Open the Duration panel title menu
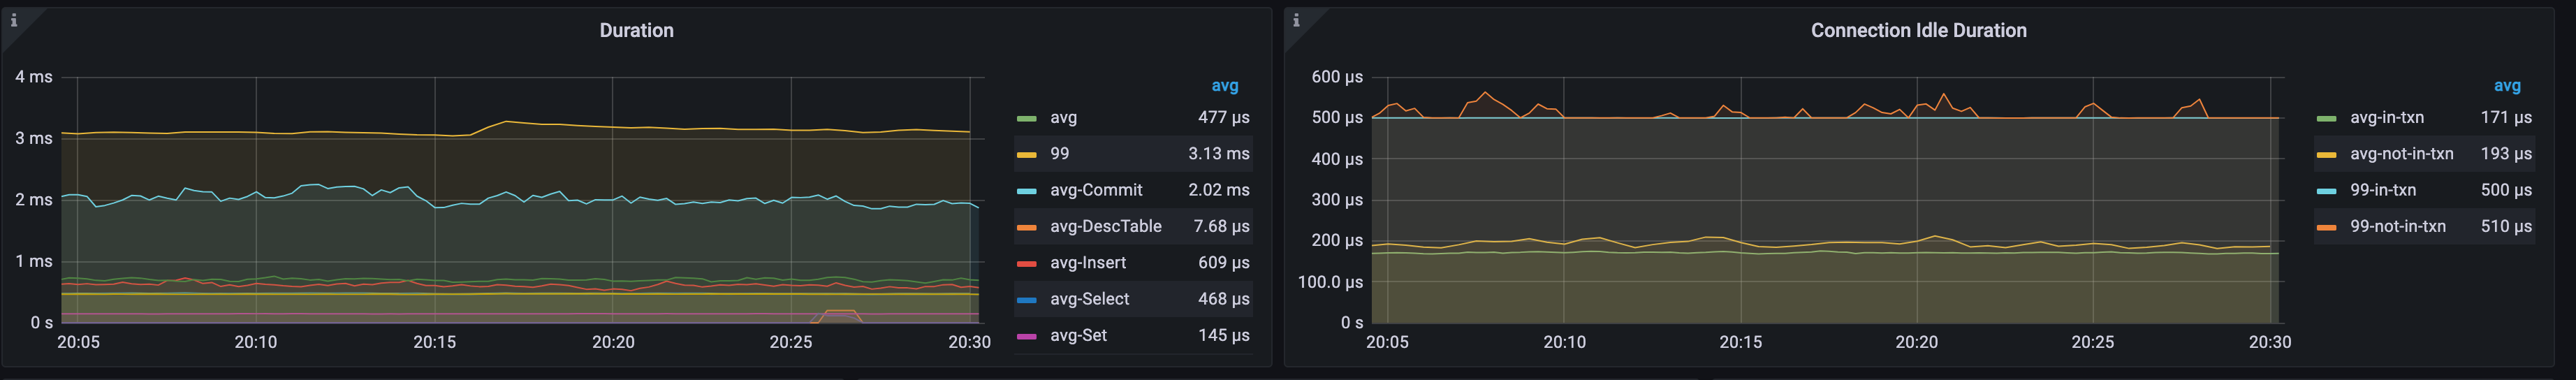This screenshot has height=380, width=2576. 636,31
